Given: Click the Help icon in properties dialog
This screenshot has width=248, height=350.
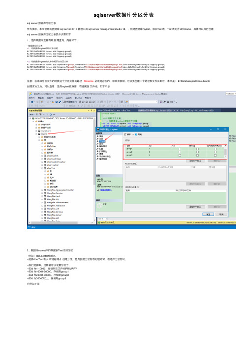Looking at the screenshot, I should click(136, 135).
